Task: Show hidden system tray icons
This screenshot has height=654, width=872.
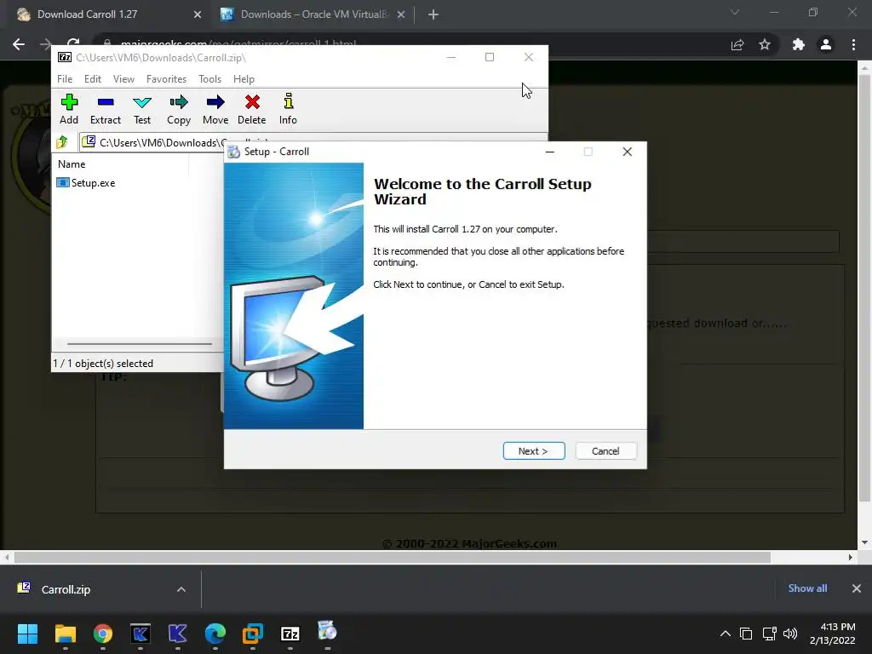Action: pos(726,634)
